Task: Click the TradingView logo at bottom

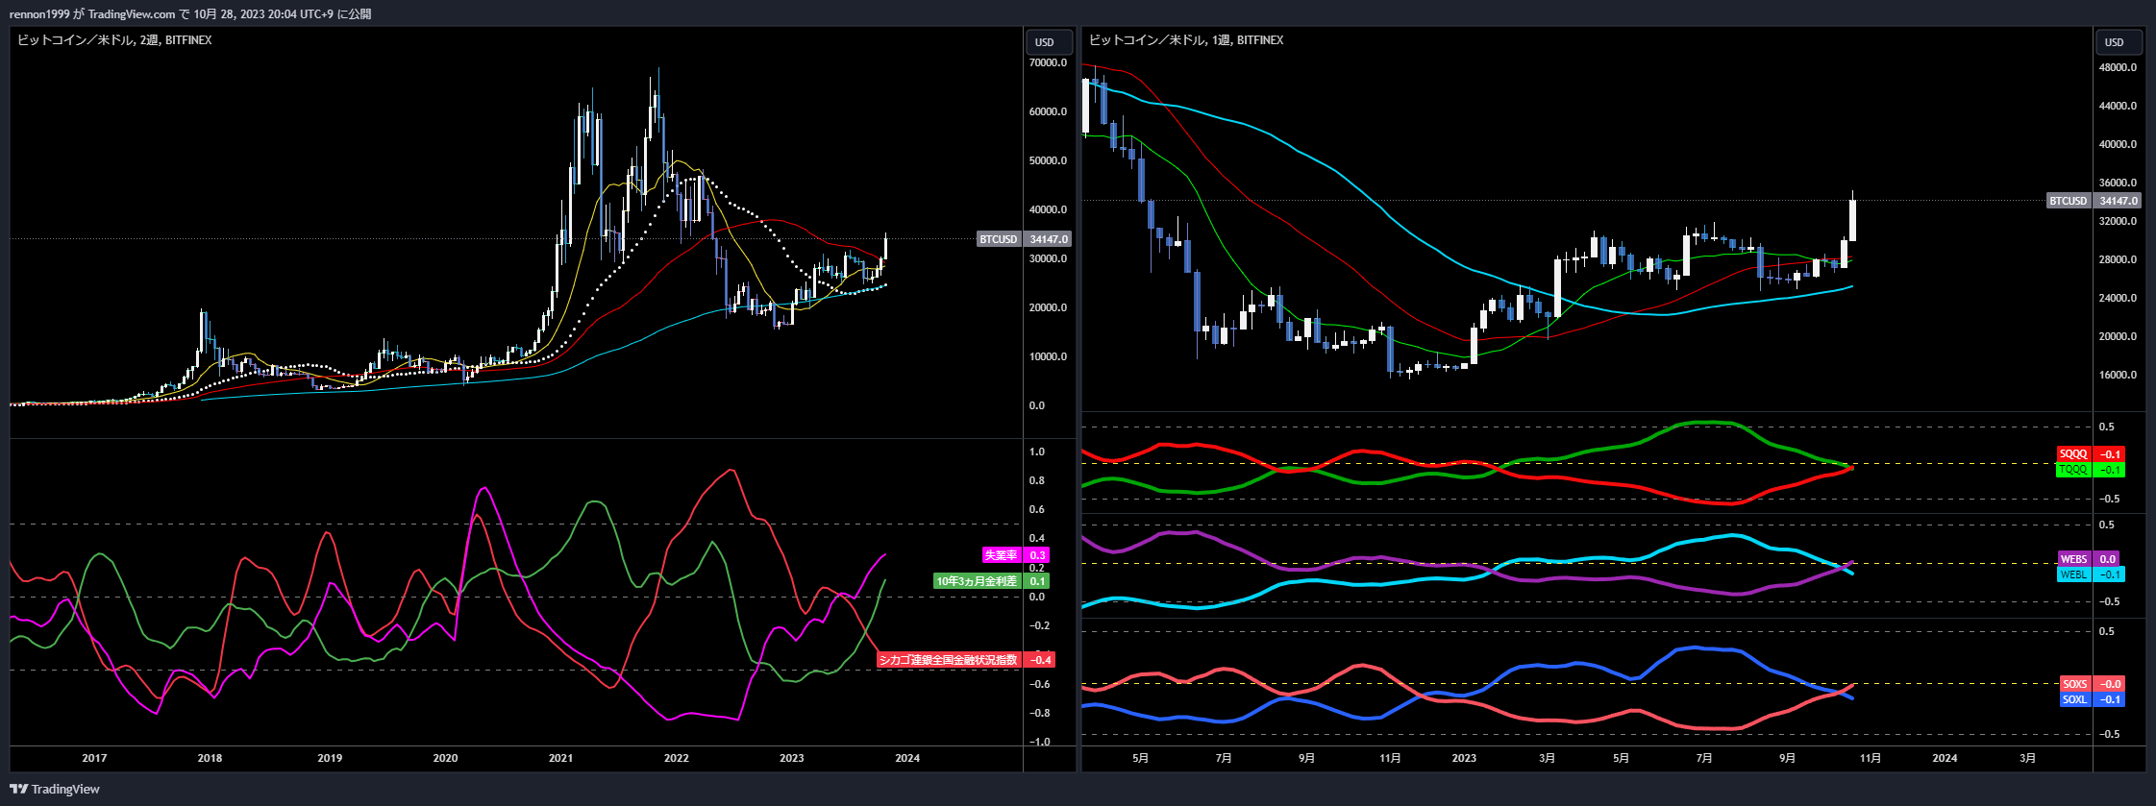Action: 55,789
